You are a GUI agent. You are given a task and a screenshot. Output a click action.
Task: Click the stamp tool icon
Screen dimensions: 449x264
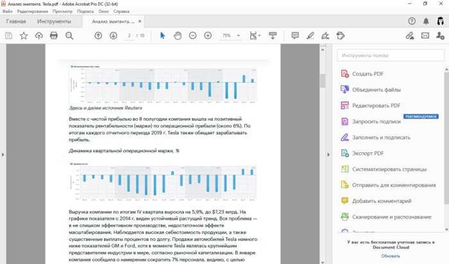point(341,35)
